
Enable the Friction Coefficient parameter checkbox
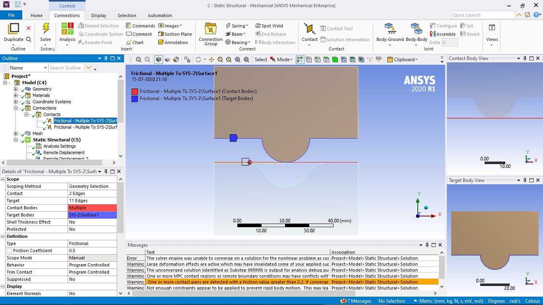click(9, 251)
